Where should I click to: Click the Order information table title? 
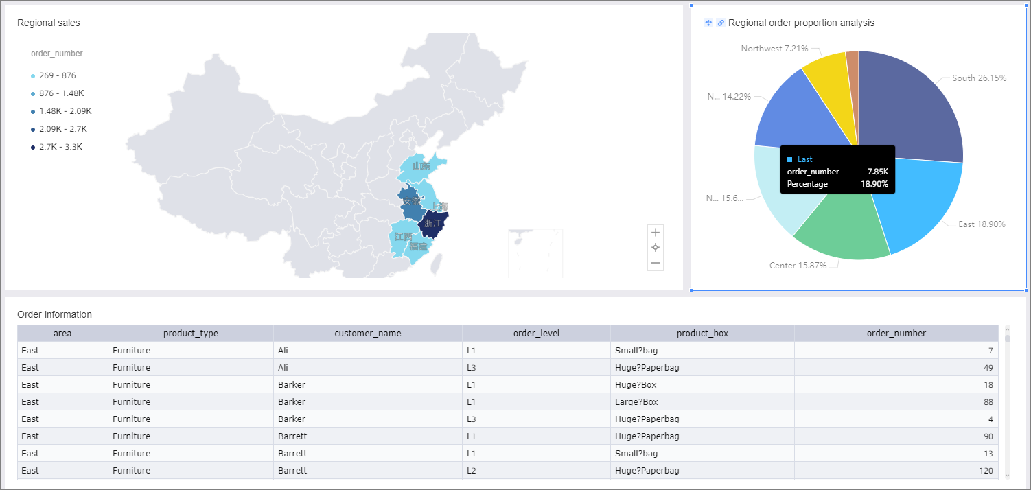54,314
